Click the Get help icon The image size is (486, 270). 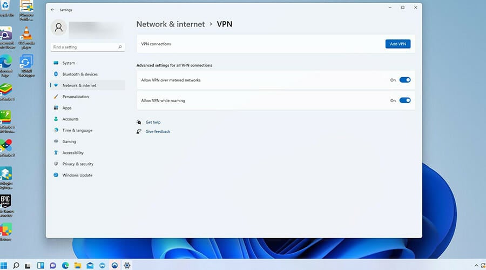[x=139, y=122]
